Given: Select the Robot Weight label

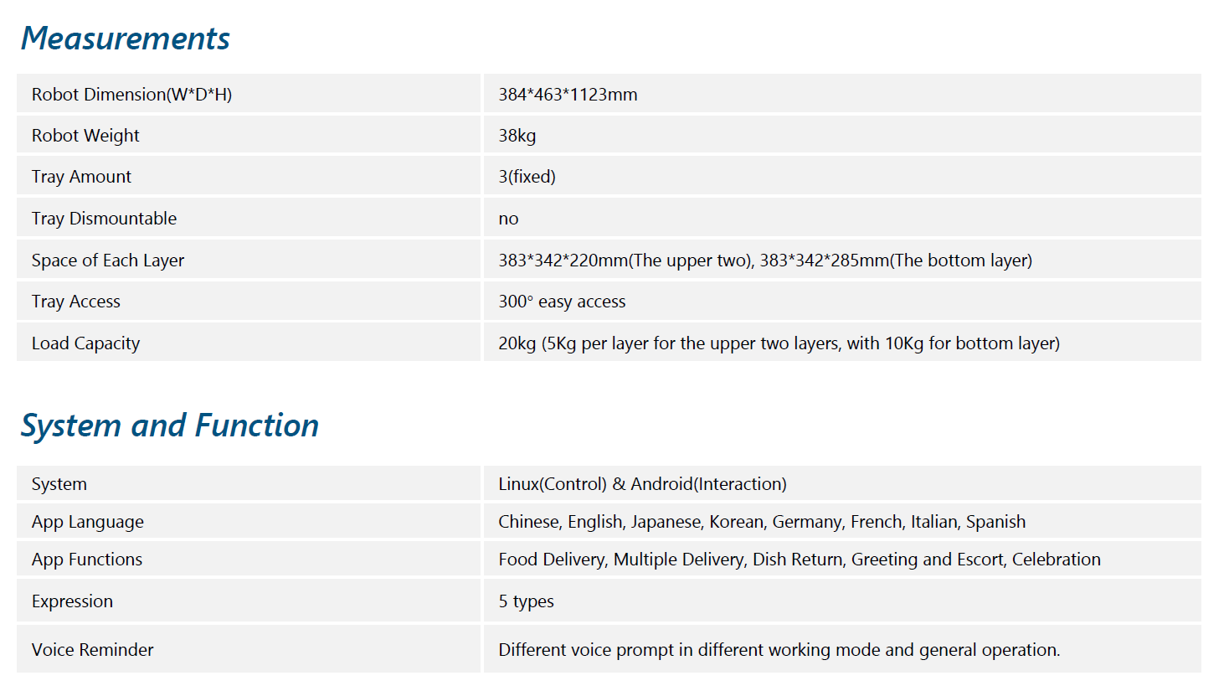Looking at the screenshot, I should pyautogui.click(x=85, y=136).
